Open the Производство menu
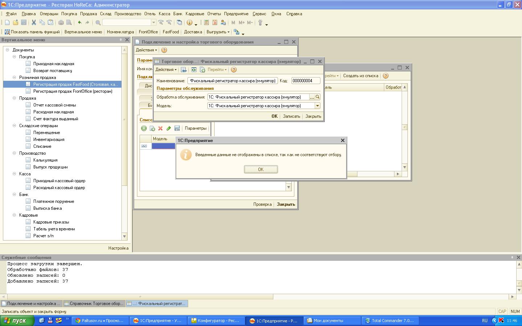Image resolution: width=522 pixels, height=326 pixels. (x=128, y=14)
